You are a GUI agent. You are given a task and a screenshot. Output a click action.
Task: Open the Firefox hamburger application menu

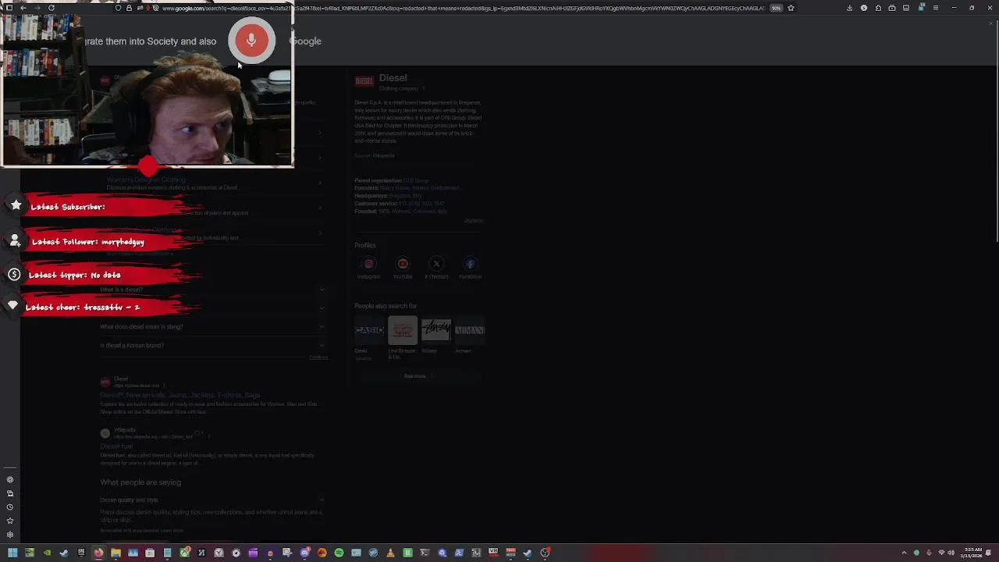pyautogui.click(x=936, y=8)
